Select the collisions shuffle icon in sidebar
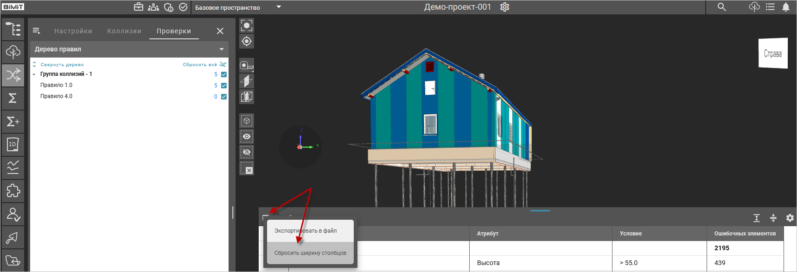Screen dimensions: 797x272 click(13, 75)
